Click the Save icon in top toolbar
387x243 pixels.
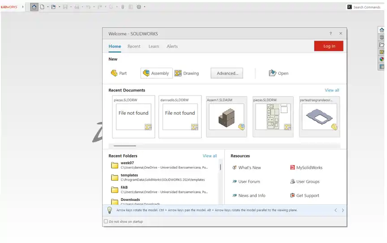(x=65, y=7)
